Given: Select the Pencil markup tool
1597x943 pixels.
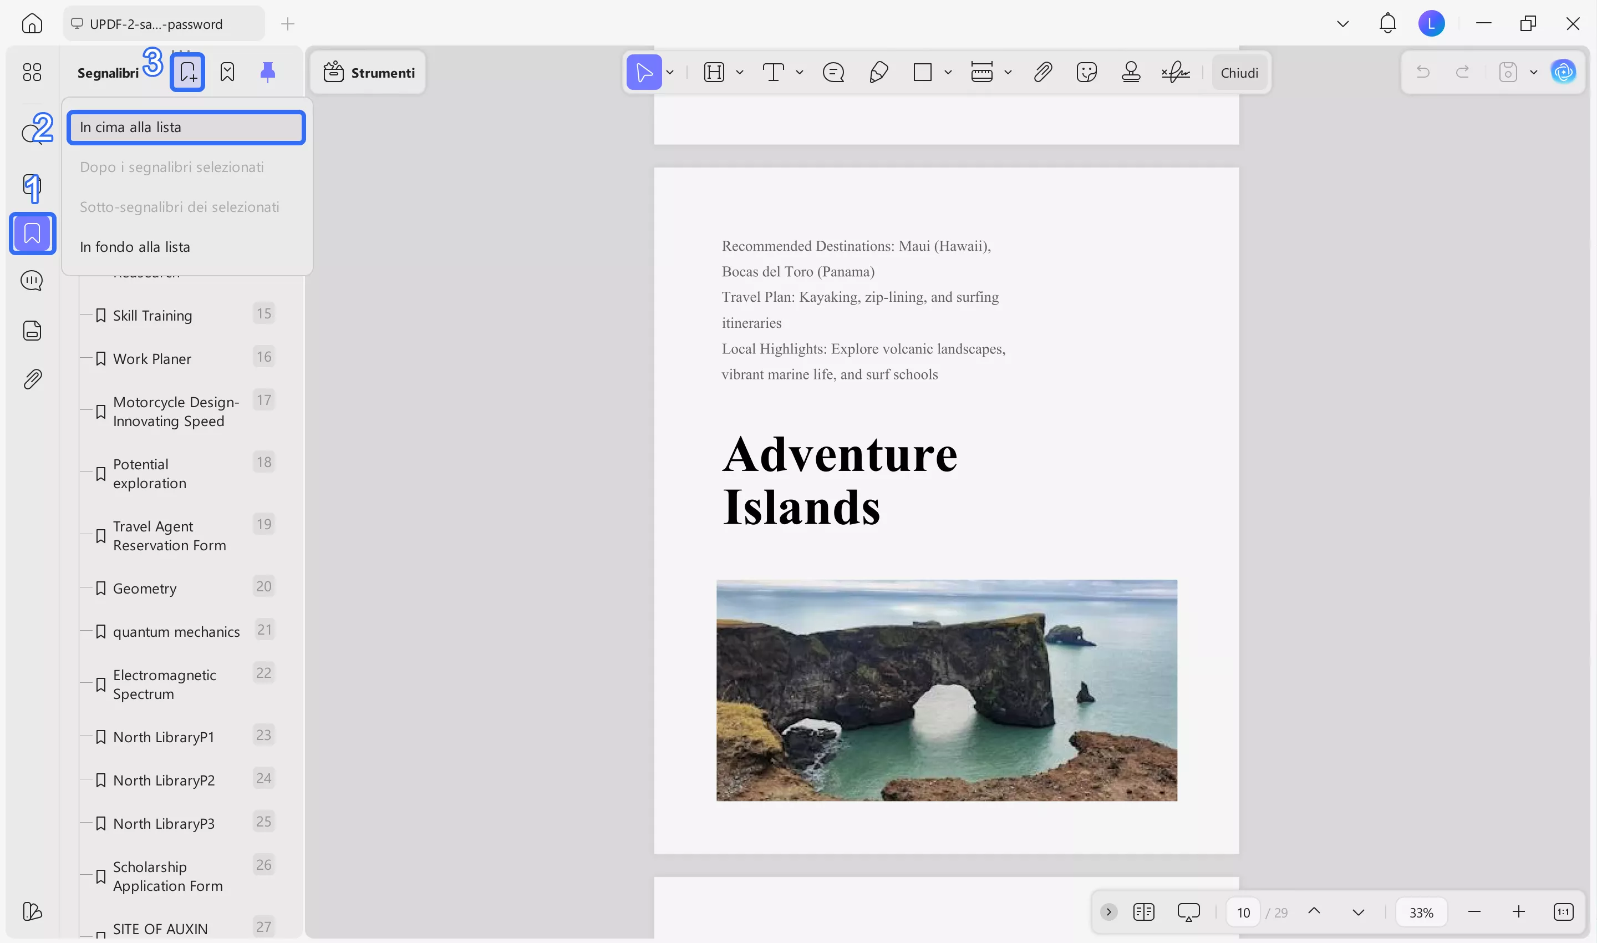Looking at the screenshot, I should [x=879, y=73].
